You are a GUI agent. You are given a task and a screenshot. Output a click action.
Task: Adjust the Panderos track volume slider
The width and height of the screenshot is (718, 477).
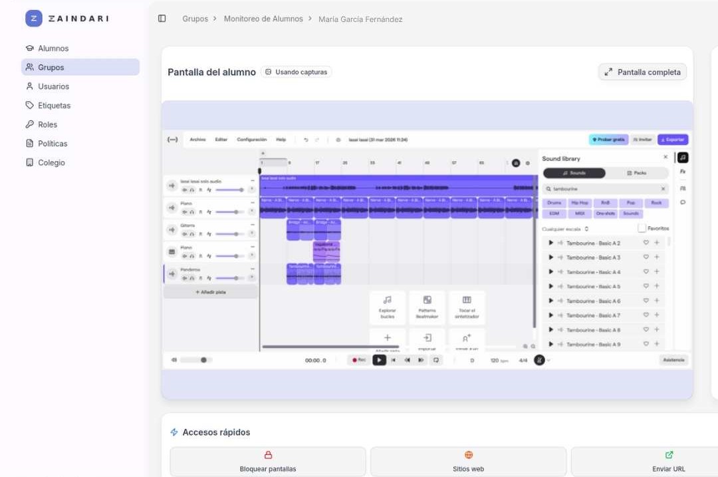click(x=236, y=277)
